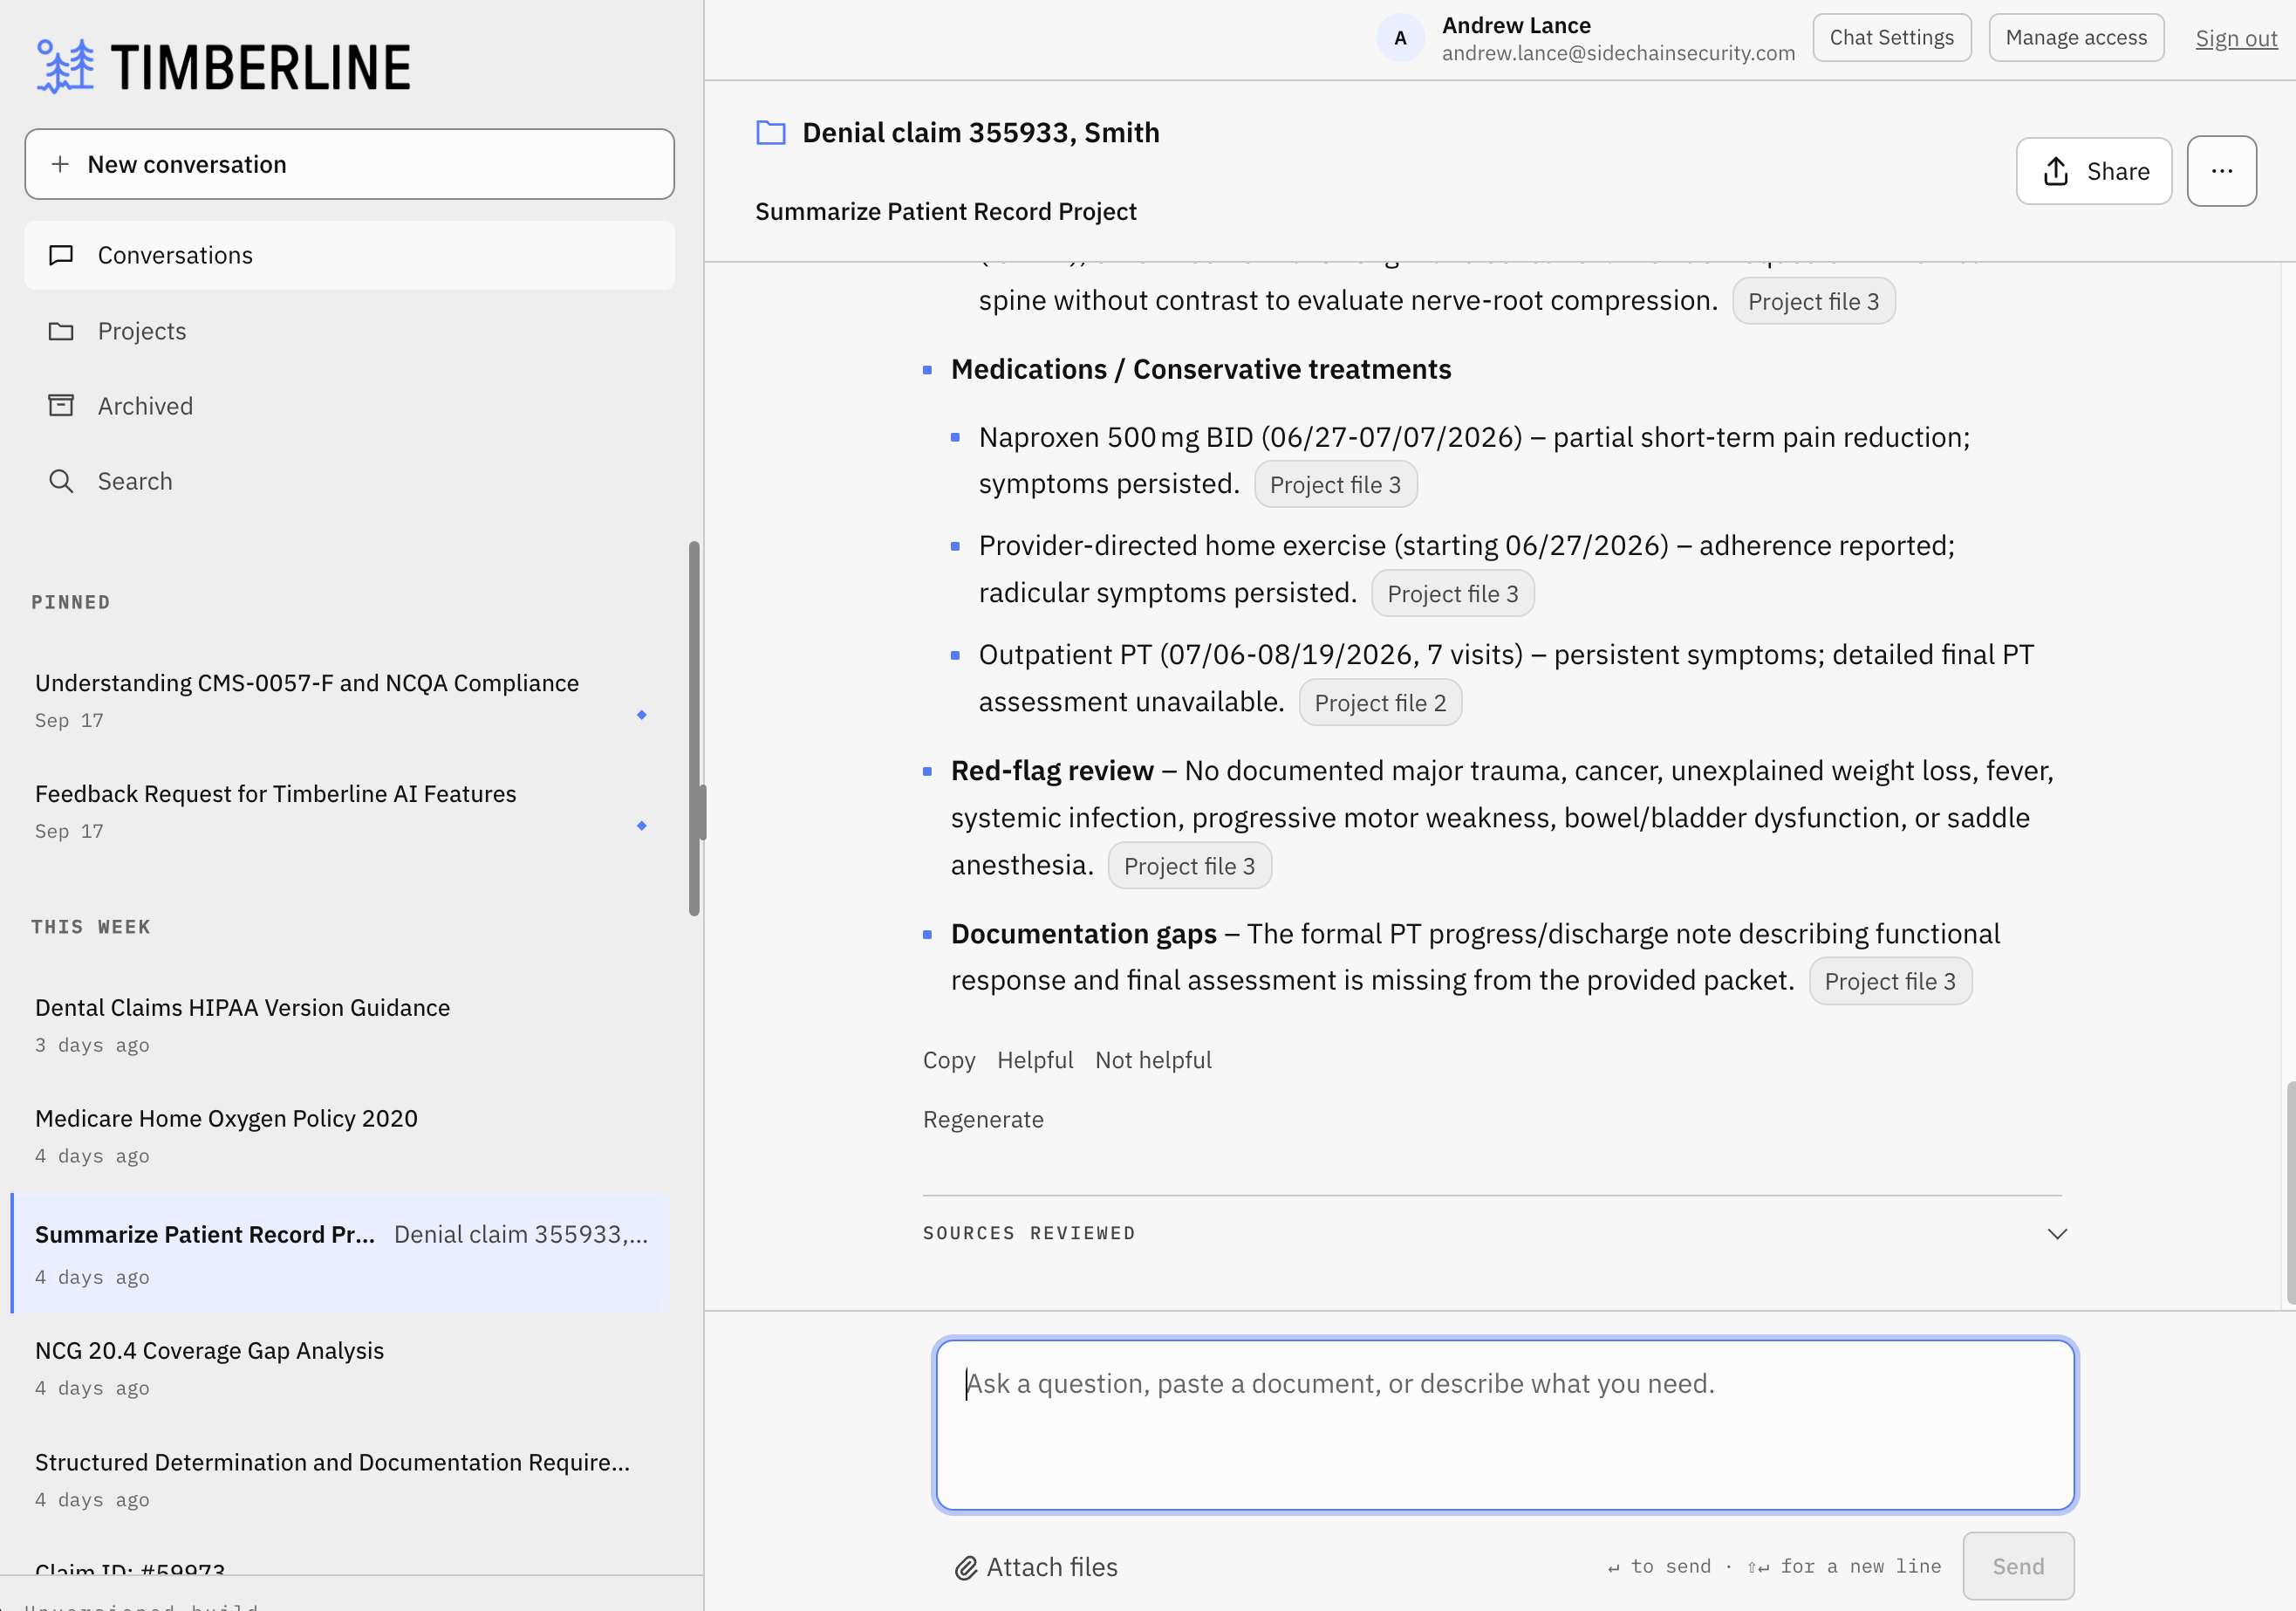The height and width of the screenshot is (1611, 2296).
Task: Open Understanding CMS-0057-F and NCQA Compliance
Action: (x=340, y=701)
